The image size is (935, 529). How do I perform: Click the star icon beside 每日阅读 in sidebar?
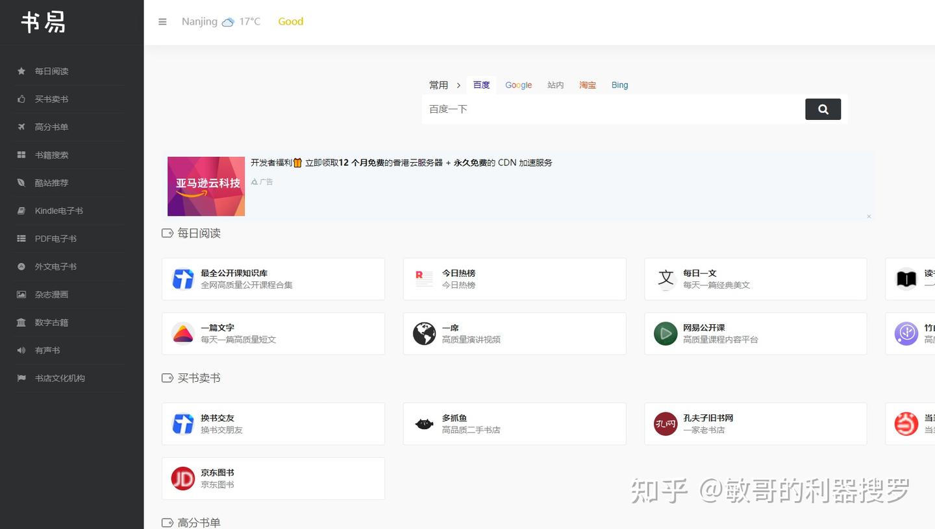point(21,71)
